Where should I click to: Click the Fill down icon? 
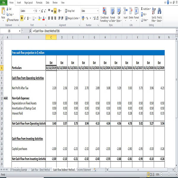tap(142, 15)
